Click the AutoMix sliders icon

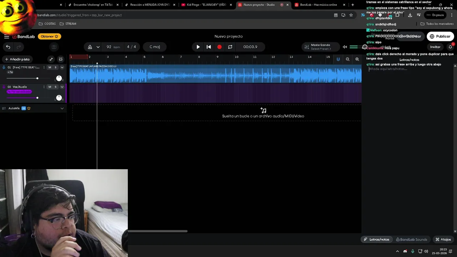tap(4, 108)
